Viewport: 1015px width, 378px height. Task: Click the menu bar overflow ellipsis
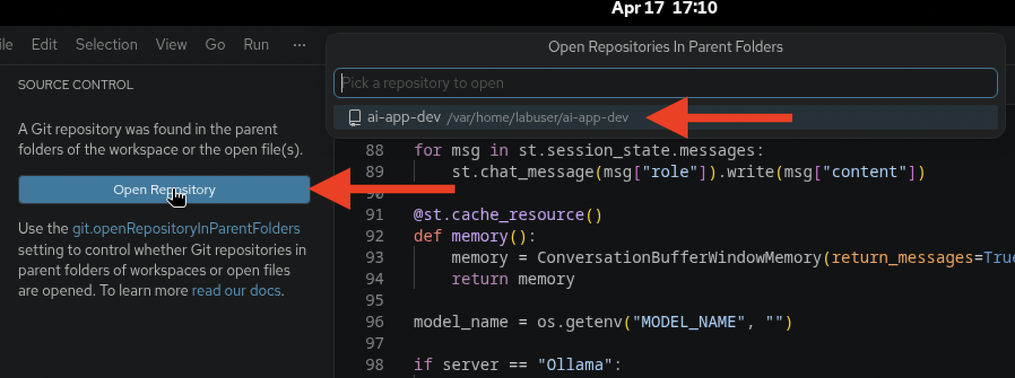pyautogui.click(x=300, y=45)
